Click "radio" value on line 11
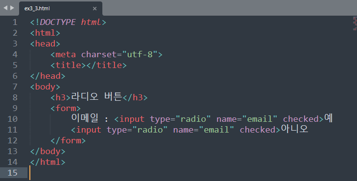 tap(150, 130)
